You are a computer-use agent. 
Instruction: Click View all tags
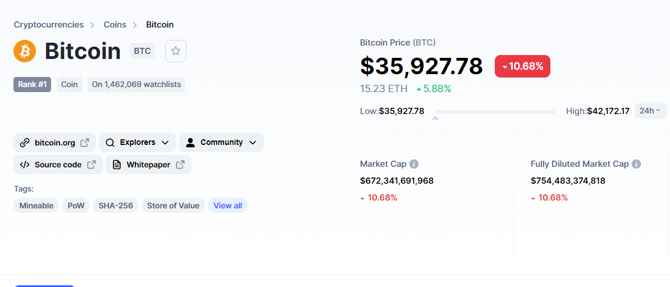click(228, 206)
